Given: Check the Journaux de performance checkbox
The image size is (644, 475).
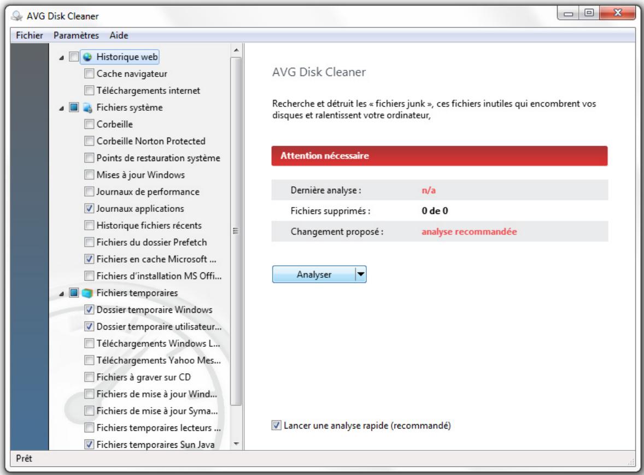Looking at the screenshot, I should [89, 192].
